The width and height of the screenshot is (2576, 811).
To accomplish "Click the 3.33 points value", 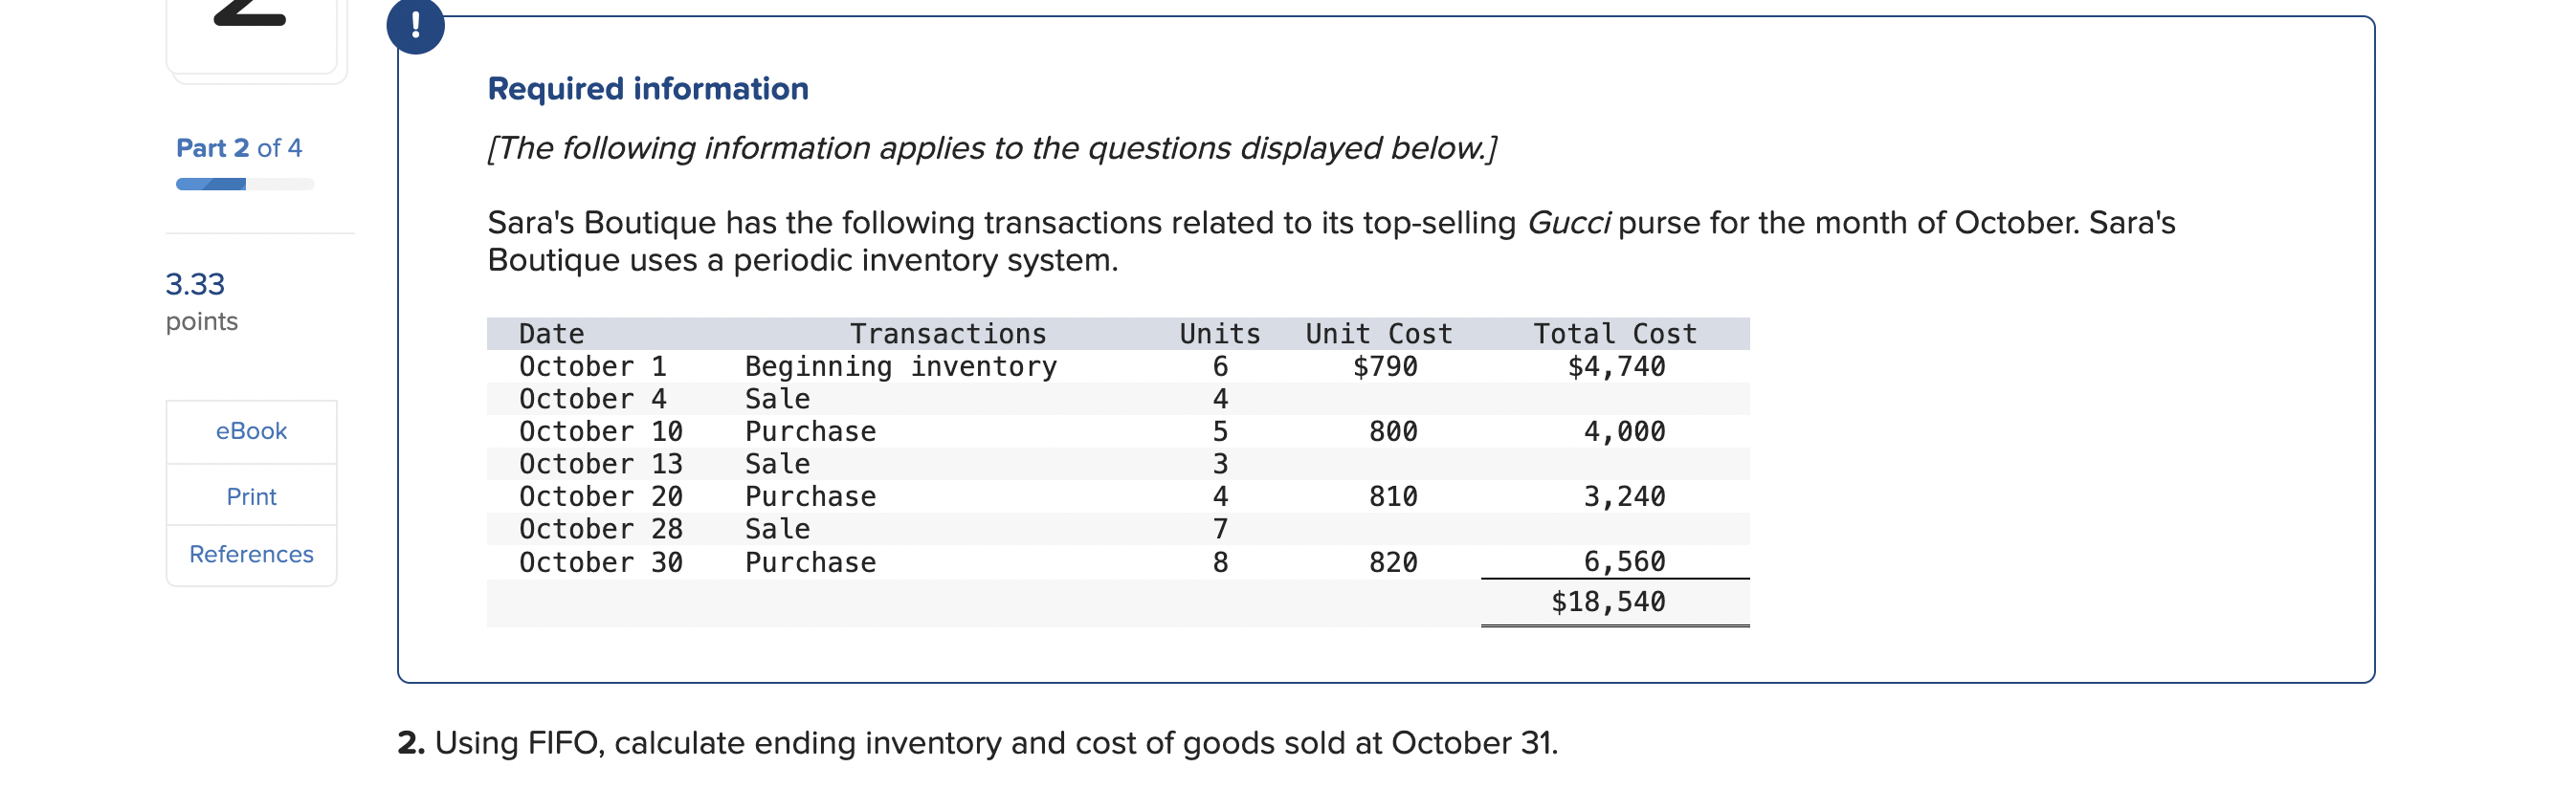I will [x=195, y=284].
